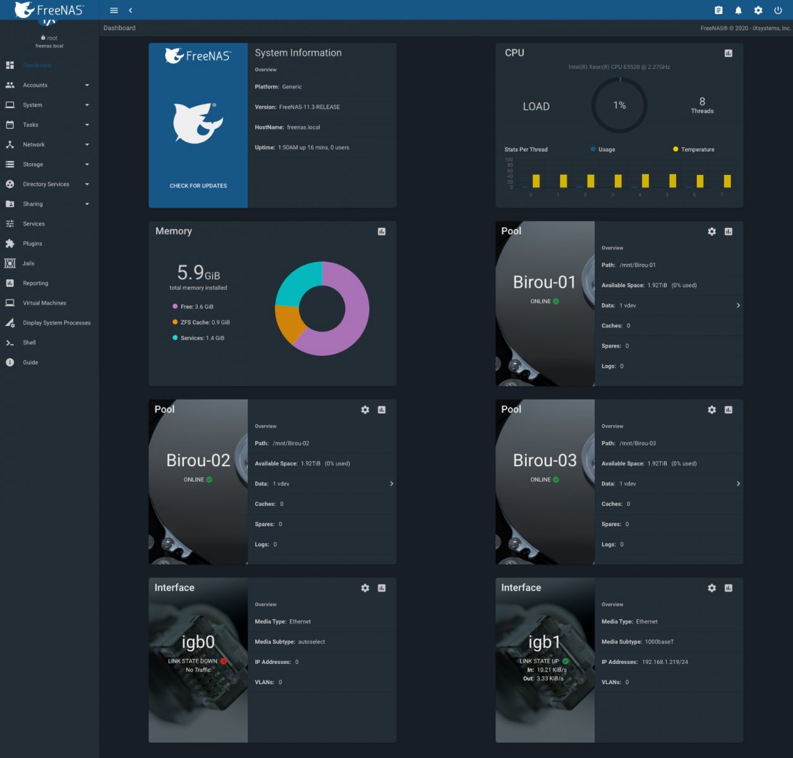This screenshot has height=758, width=793.
Task: Click the CPU load 1% gauge
Action: (x=620, y=105)
